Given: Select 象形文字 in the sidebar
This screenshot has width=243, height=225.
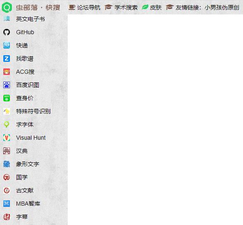Looking at the screenshot, I should 28,164.
